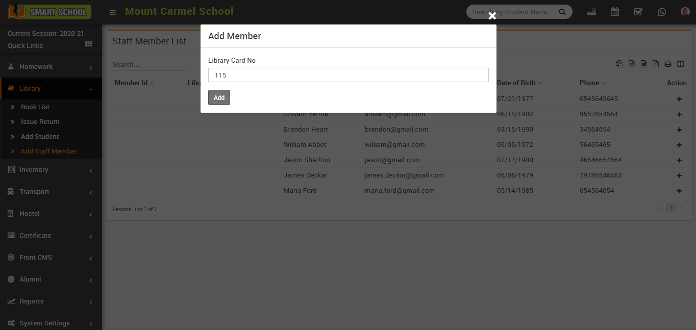This screenshot has height=330, width=696.
Task: Change language via the flag icon
Action: pyautogui.click(x=591, y=11)
